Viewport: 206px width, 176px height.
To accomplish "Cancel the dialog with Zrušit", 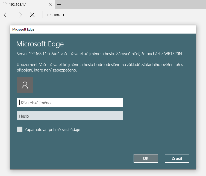I will tap(177, 158).
